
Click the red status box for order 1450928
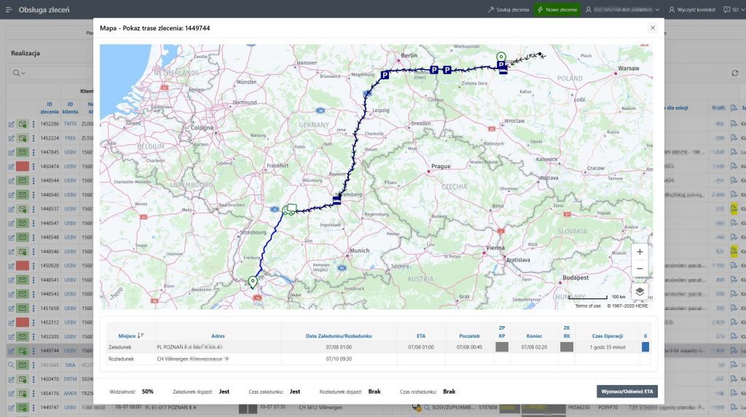pyautogui.click(x=23, y=266)
